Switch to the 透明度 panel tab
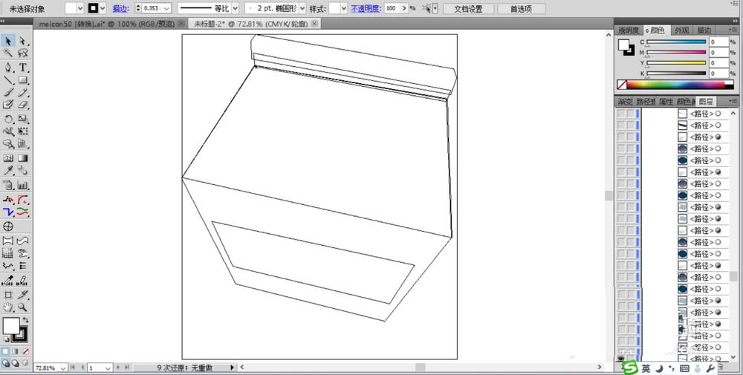This screenshot has width=743, height=375. click(629, 30)
